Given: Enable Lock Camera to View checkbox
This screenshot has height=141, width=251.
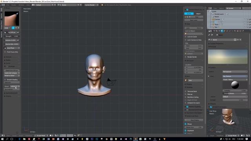Looking at the screenshot, I should [x=186, y=40].
